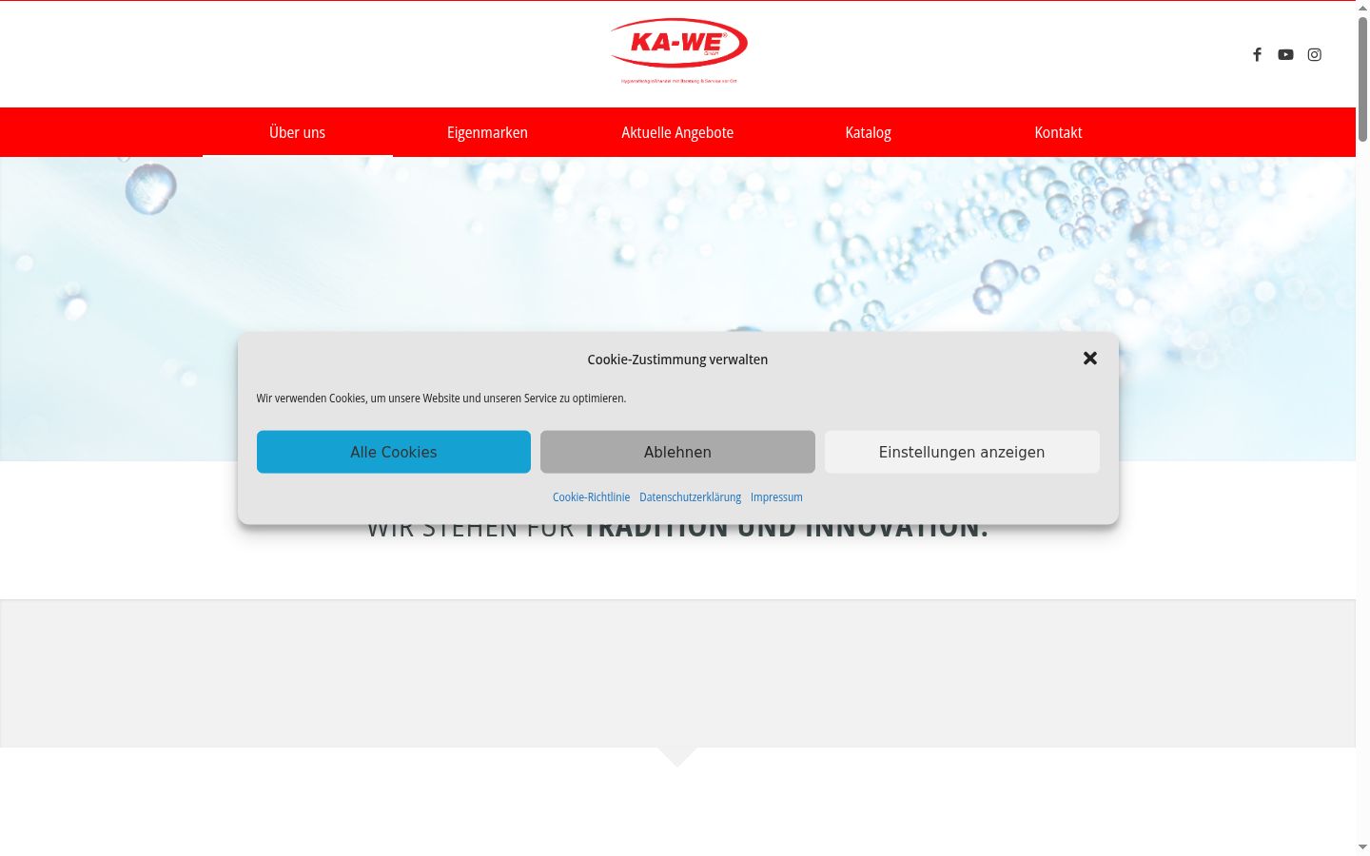
Task: Click the scrollbar up arrow
Action: click(1362, 8)
